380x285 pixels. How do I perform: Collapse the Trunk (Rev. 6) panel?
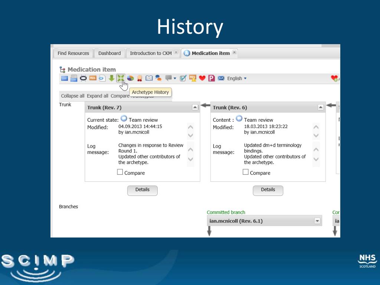321,107
